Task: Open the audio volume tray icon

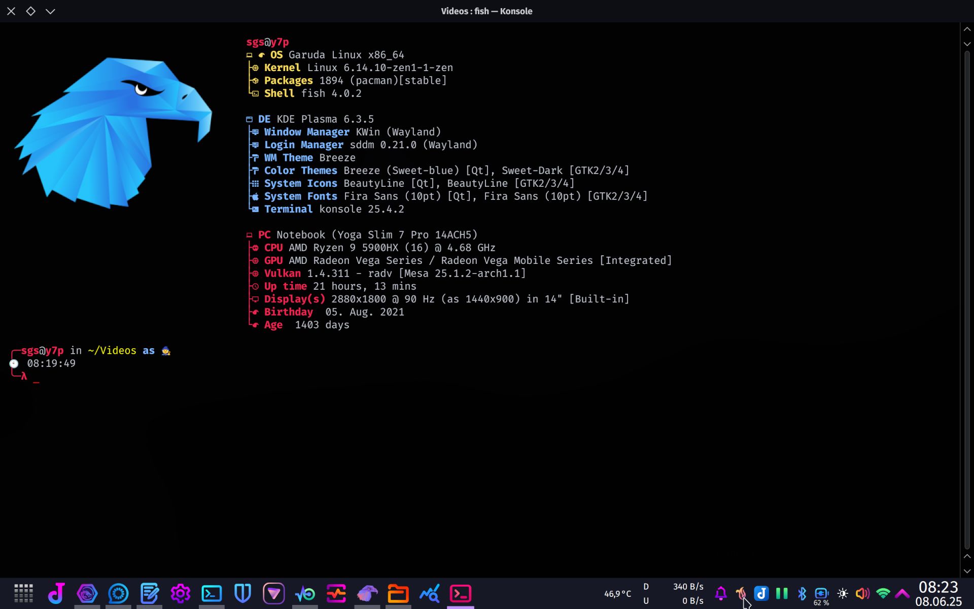Action: (862, 593)
